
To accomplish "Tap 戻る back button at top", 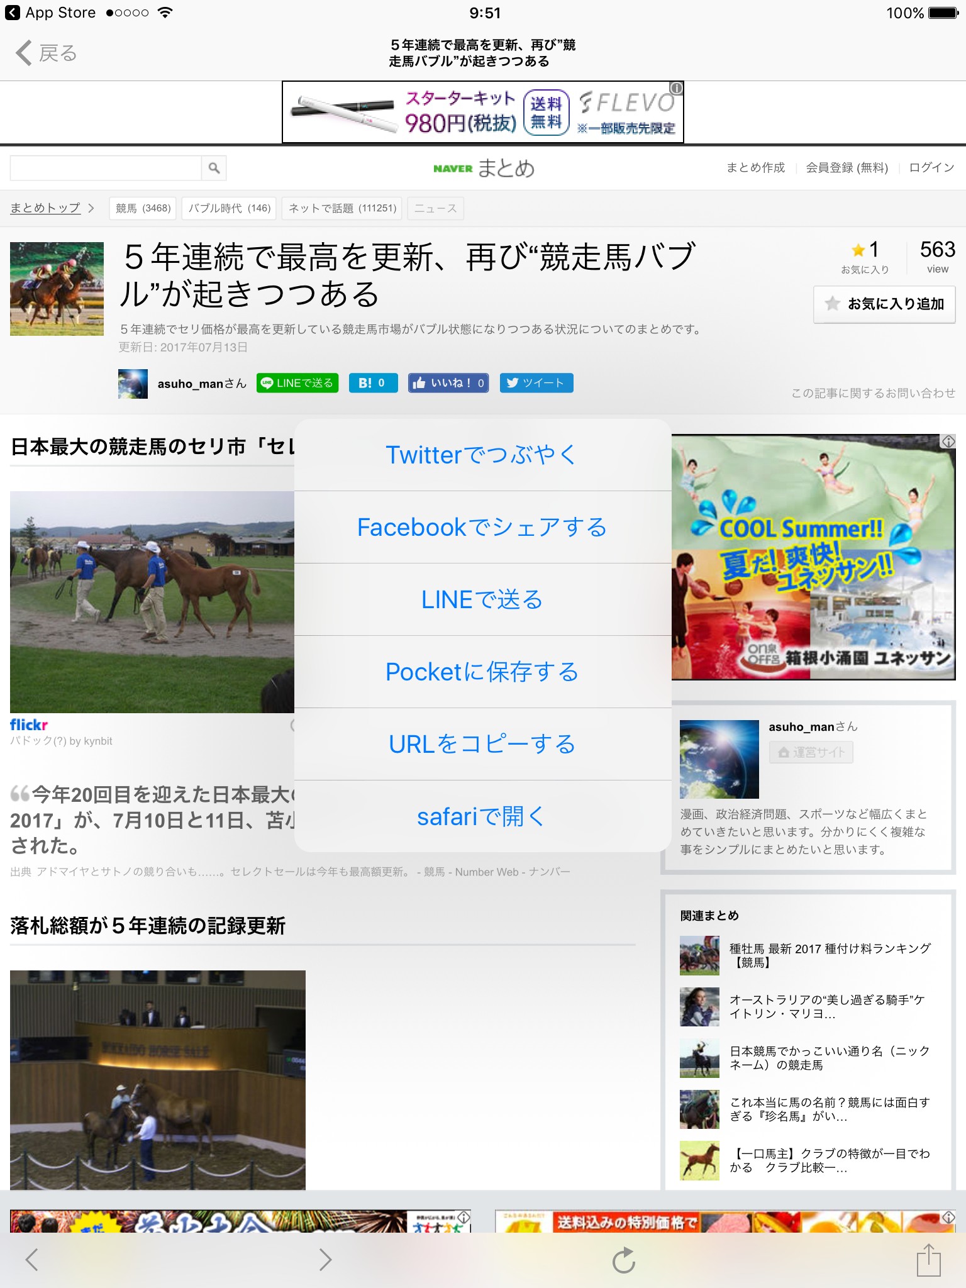I will pos(47,53).
